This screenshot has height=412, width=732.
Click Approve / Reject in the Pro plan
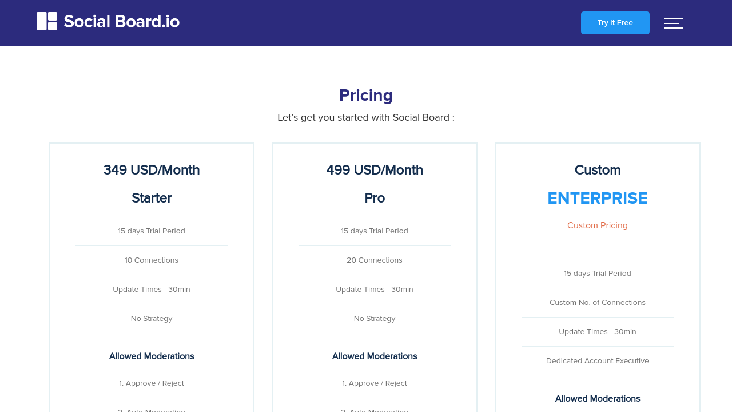[x=375, y=383]
